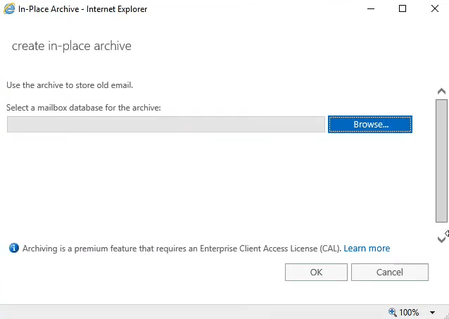Click the scrollbar down arrow
Screen dimensions: 449x319
point(441,240)
